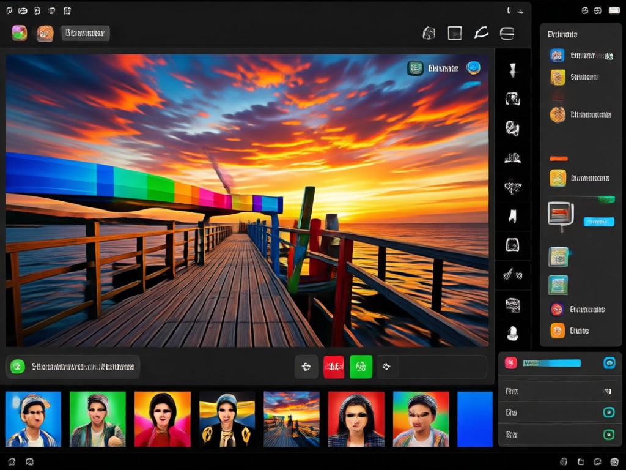The image size is (626, 470).
Task: Click the green-and-pink app icon in top bar
Action: point(19,33)
